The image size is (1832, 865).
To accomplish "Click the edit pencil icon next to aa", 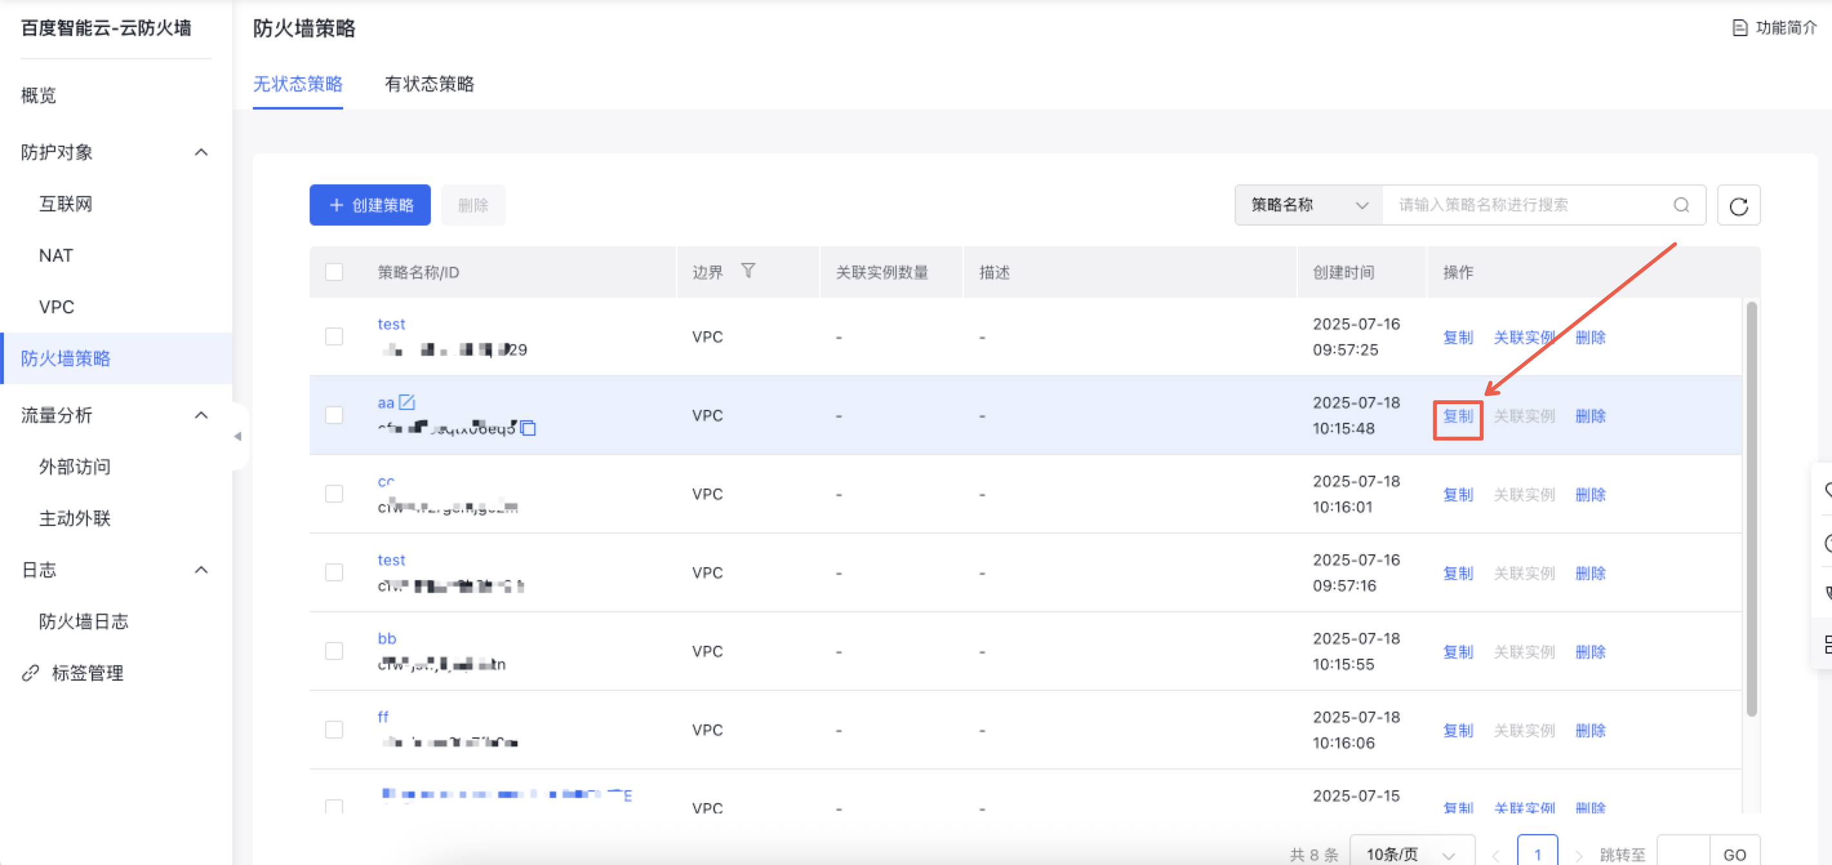I will [x=407, y=402].
